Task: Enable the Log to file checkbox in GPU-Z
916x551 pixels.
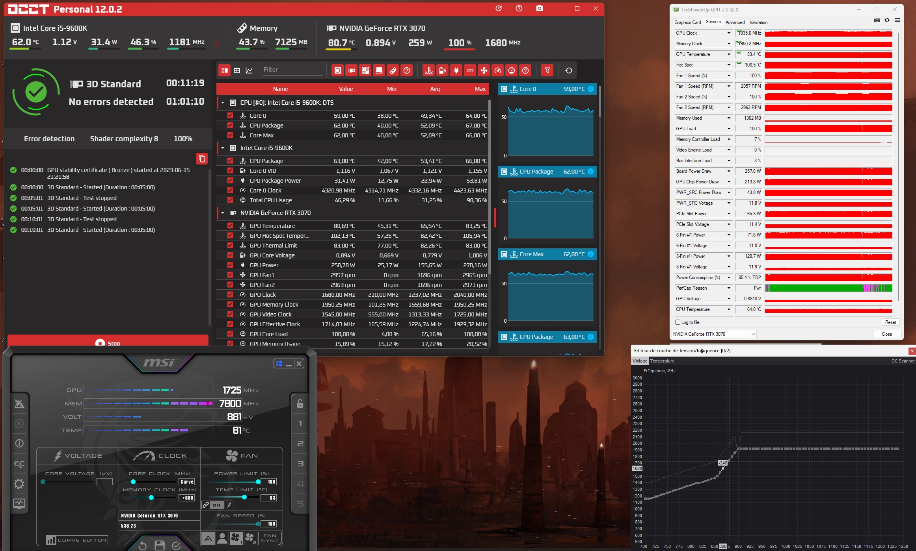Action: [x=678, y=322]
